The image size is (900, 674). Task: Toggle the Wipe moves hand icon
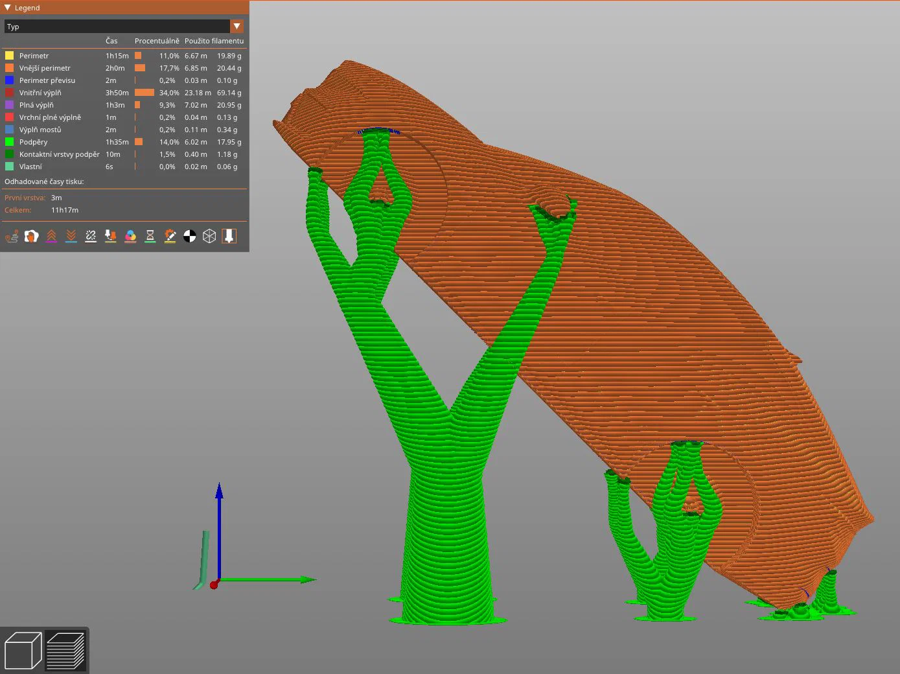31,237
